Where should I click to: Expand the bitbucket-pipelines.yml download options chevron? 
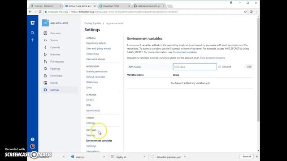(x=185, y=157)
